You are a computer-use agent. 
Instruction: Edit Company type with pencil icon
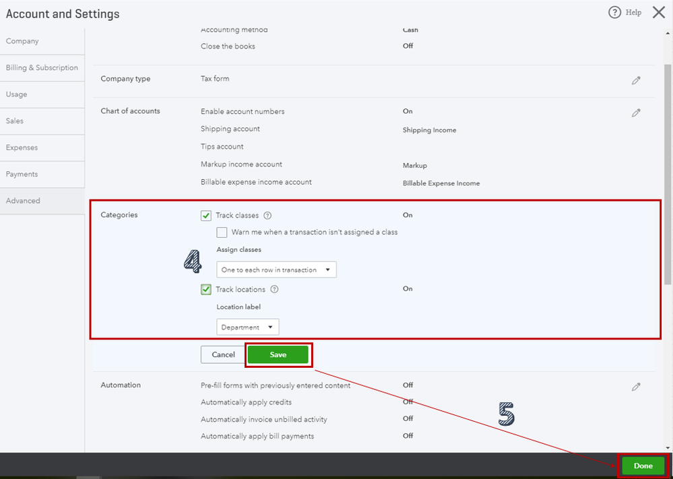click(636, 80)
